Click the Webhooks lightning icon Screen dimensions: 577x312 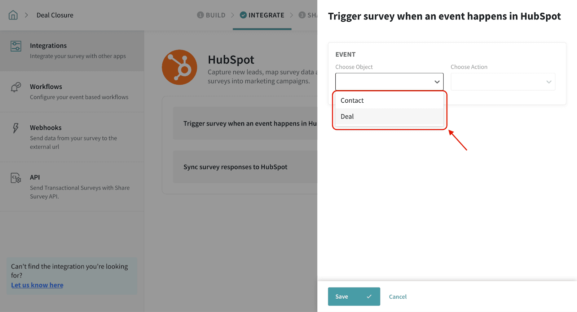click(16, 128)
